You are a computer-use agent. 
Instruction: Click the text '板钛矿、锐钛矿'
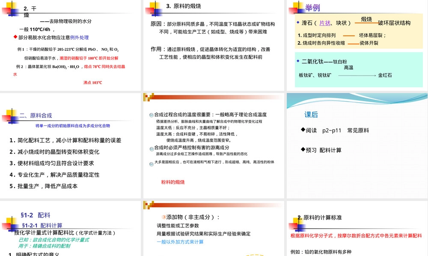coord(315,75)
